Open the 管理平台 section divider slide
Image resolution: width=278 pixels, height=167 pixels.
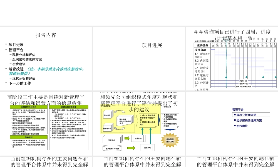(x=232, y=124)
